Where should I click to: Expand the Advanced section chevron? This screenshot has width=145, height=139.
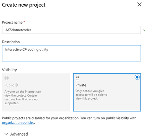pos(6,134)
